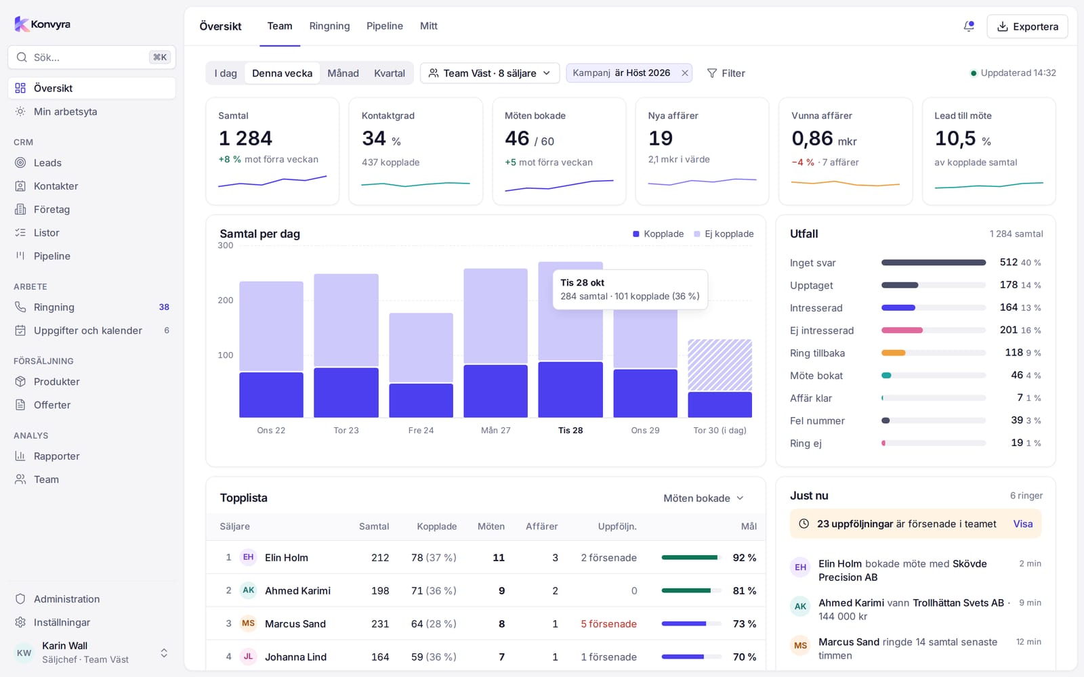Switch to the Ringning tab at top
The width and height of the screenshot is (1084, 677).
[x=329, y=26]
